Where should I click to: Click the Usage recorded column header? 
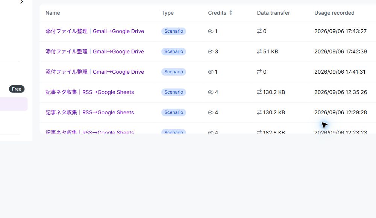pos(334,13)
